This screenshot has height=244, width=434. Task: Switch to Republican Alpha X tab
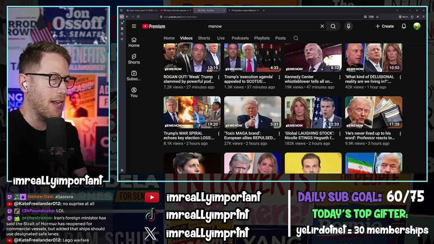coord(243,10)
